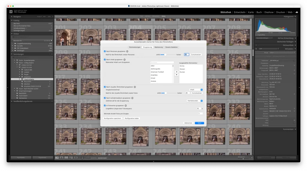Switch to the Markierung tab
The width and height of the screenshot is (307, 171).
[159, 47]
